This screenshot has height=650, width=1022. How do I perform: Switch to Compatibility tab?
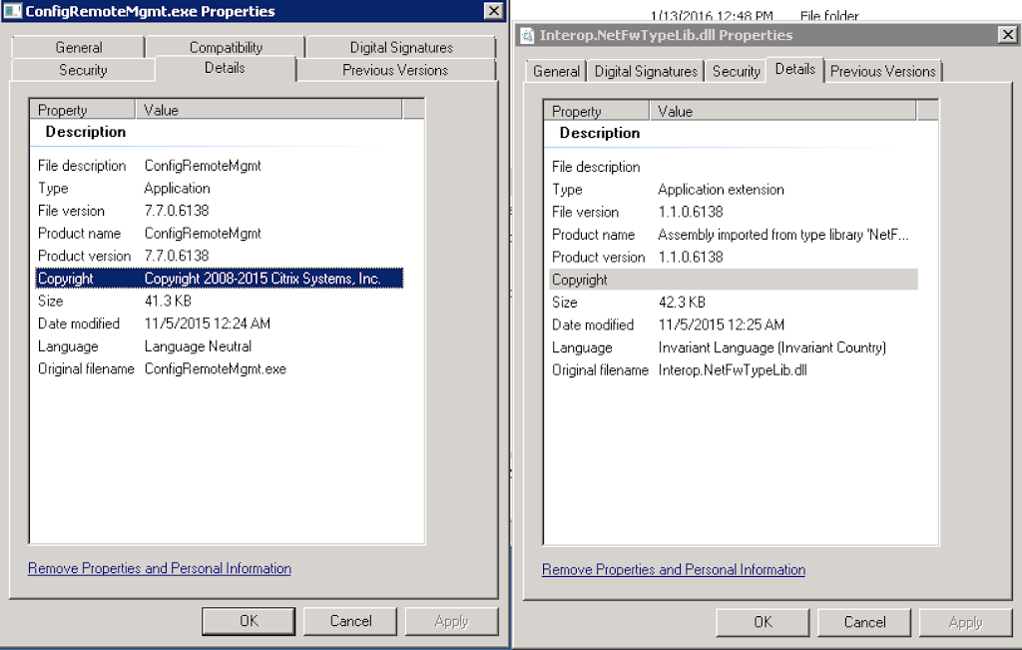click(226, 47)
